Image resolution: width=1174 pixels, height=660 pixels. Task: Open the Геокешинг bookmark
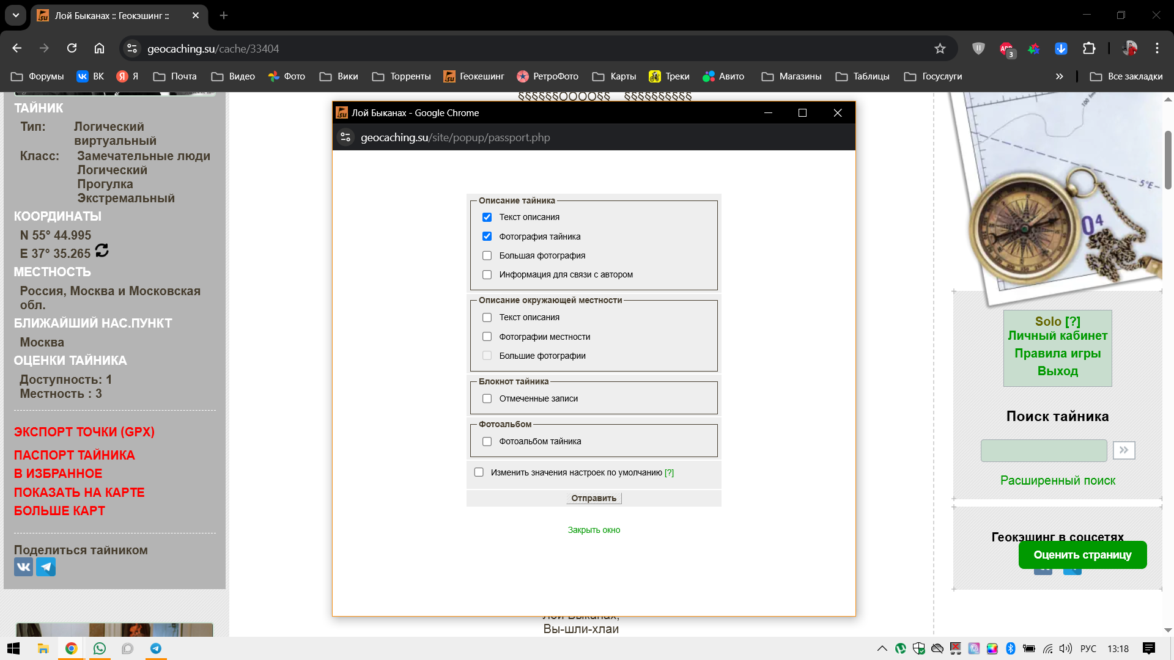[x=474, y=76]
